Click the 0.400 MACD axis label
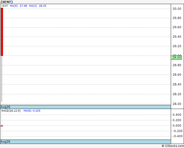 pos(177,115)
